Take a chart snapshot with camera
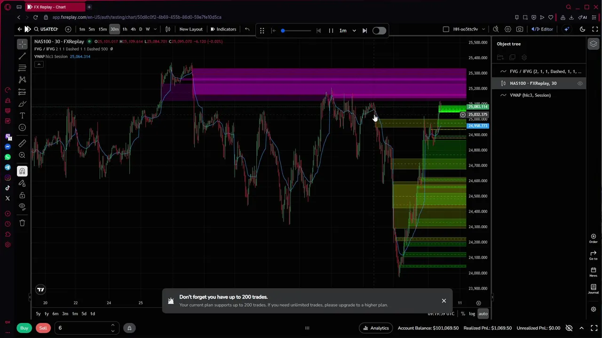 point(520,29)
